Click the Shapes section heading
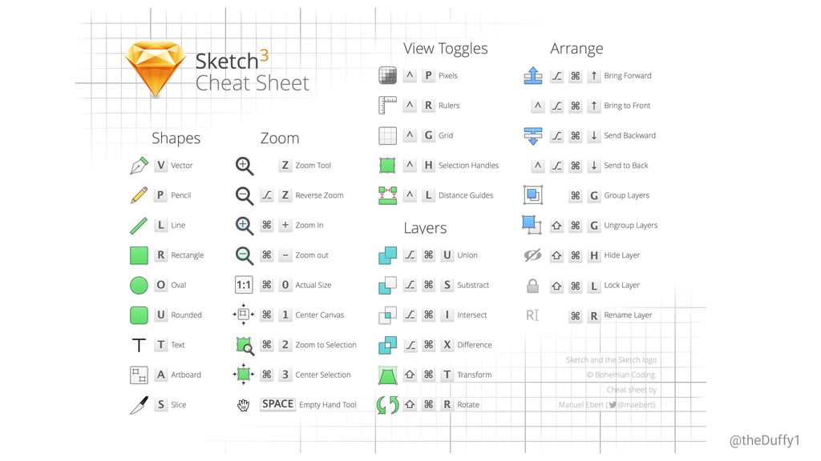 [176, 138]
